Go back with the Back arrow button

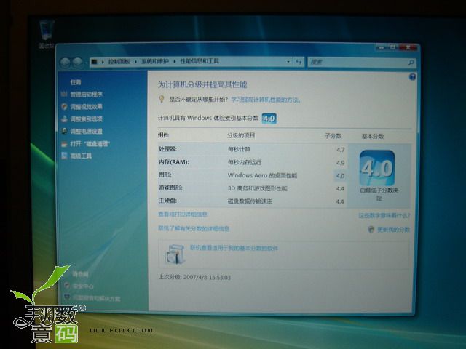click(65, 63)
